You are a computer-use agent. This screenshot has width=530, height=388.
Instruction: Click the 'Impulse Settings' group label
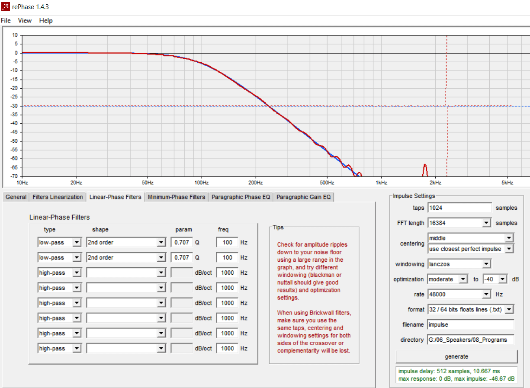pyautogui.click(x=414, y=196)
